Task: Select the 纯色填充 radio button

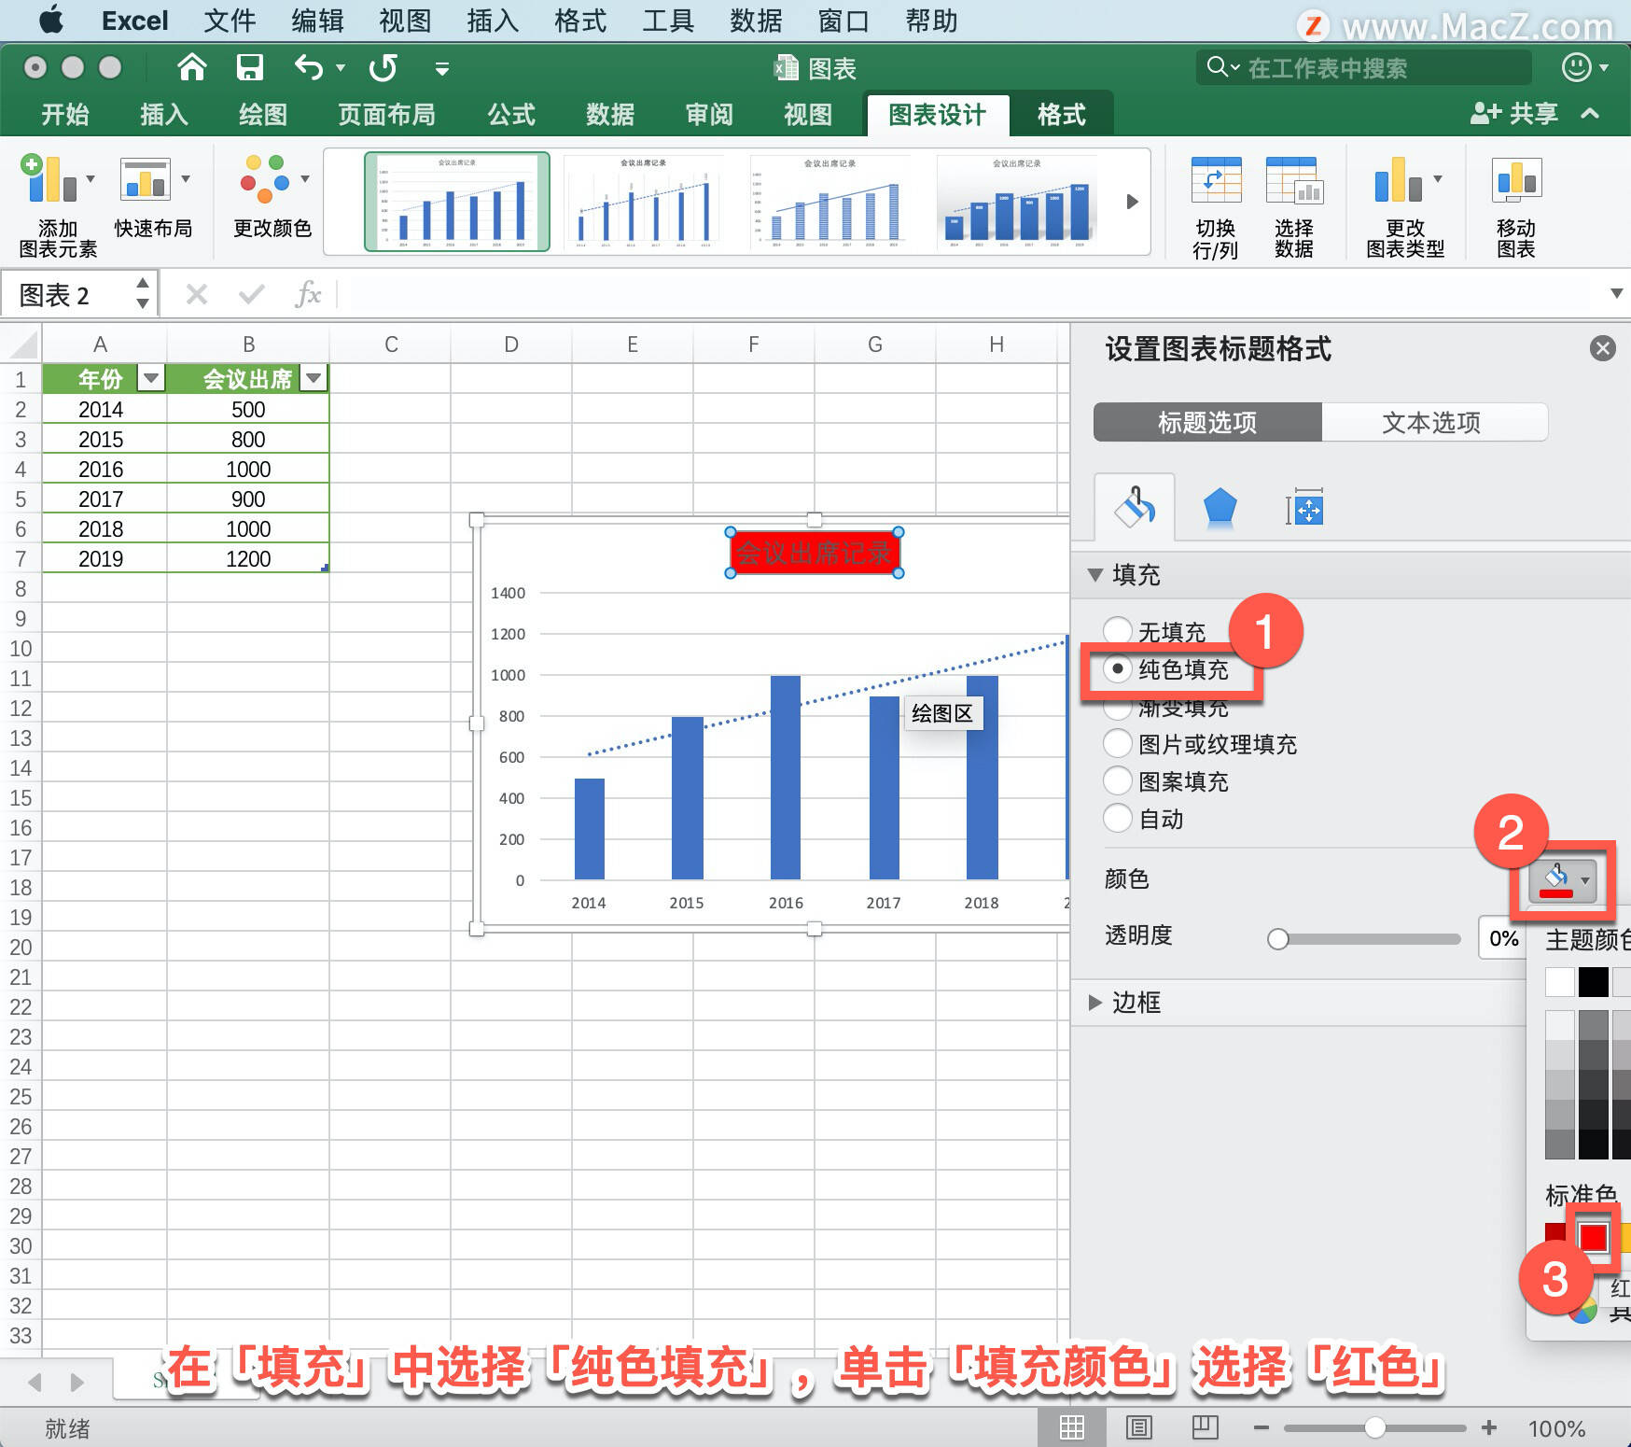Action: click(1118, 669)
